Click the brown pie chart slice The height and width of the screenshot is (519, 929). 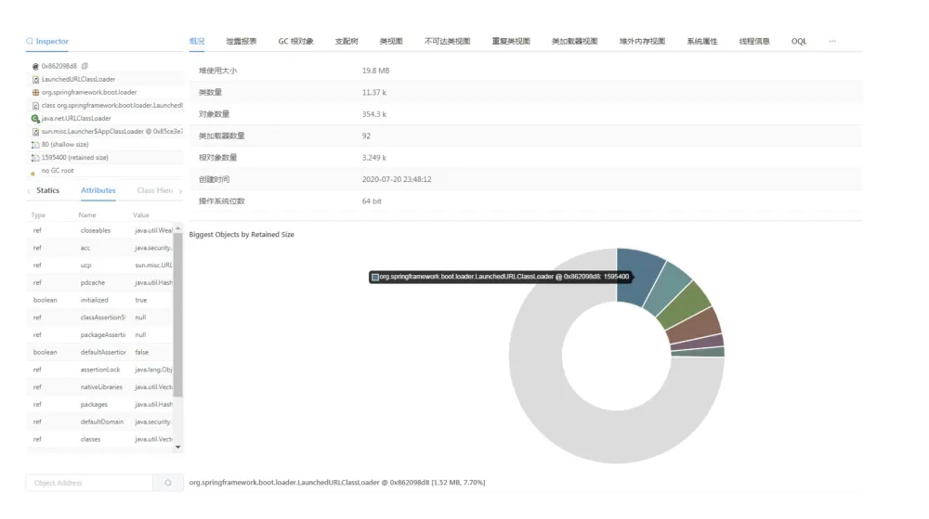696,327
